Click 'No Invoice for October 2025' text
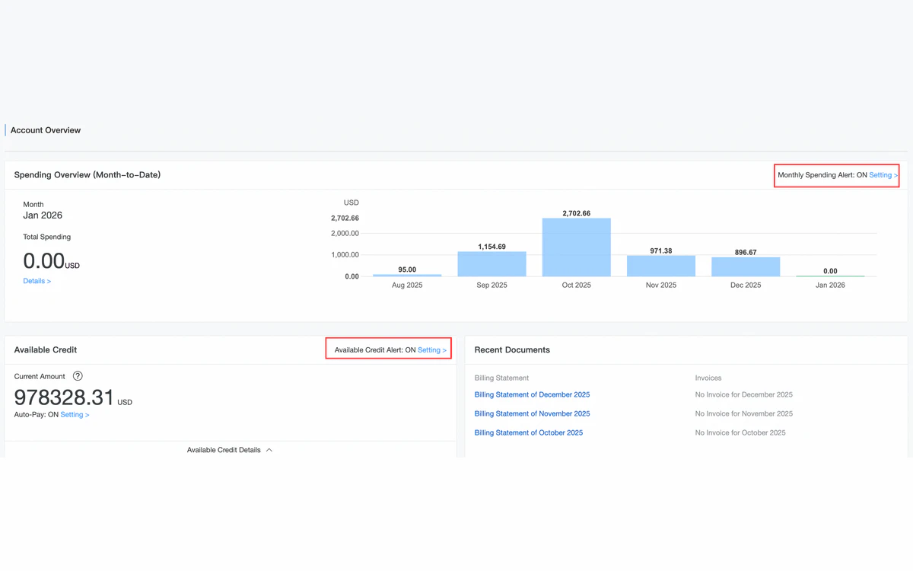 pos(740,432)
